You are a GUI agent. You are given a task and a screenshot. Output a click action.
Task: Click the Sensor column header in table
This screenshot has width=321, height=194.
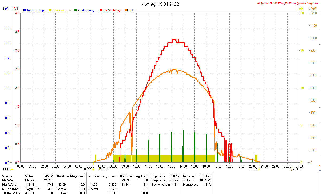(7, 176)
